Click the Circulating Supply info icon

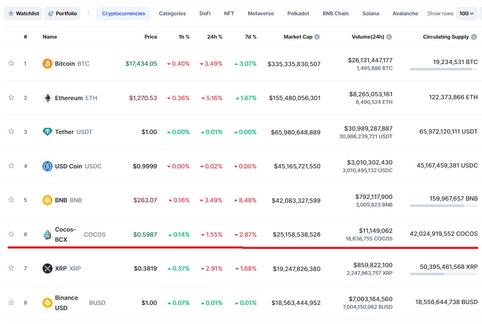tap(474, 37)
